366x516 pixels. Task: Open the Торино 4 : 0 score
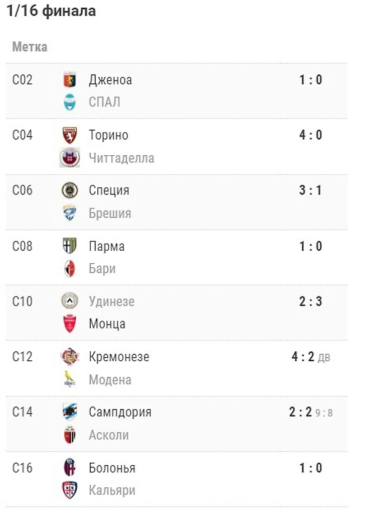310,135
